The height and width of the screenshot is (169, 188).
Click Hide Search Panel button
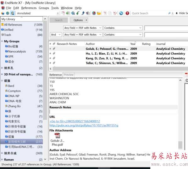[x=182, y=13]
